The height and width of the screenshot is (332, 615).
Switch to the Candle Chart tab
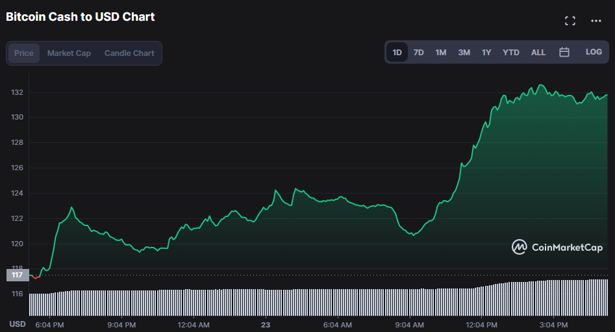click(129, 53)
